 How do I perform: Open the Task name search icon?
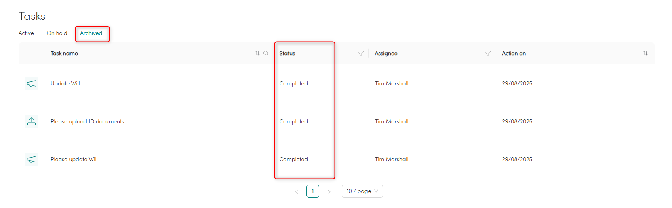[x=266, y=53]
